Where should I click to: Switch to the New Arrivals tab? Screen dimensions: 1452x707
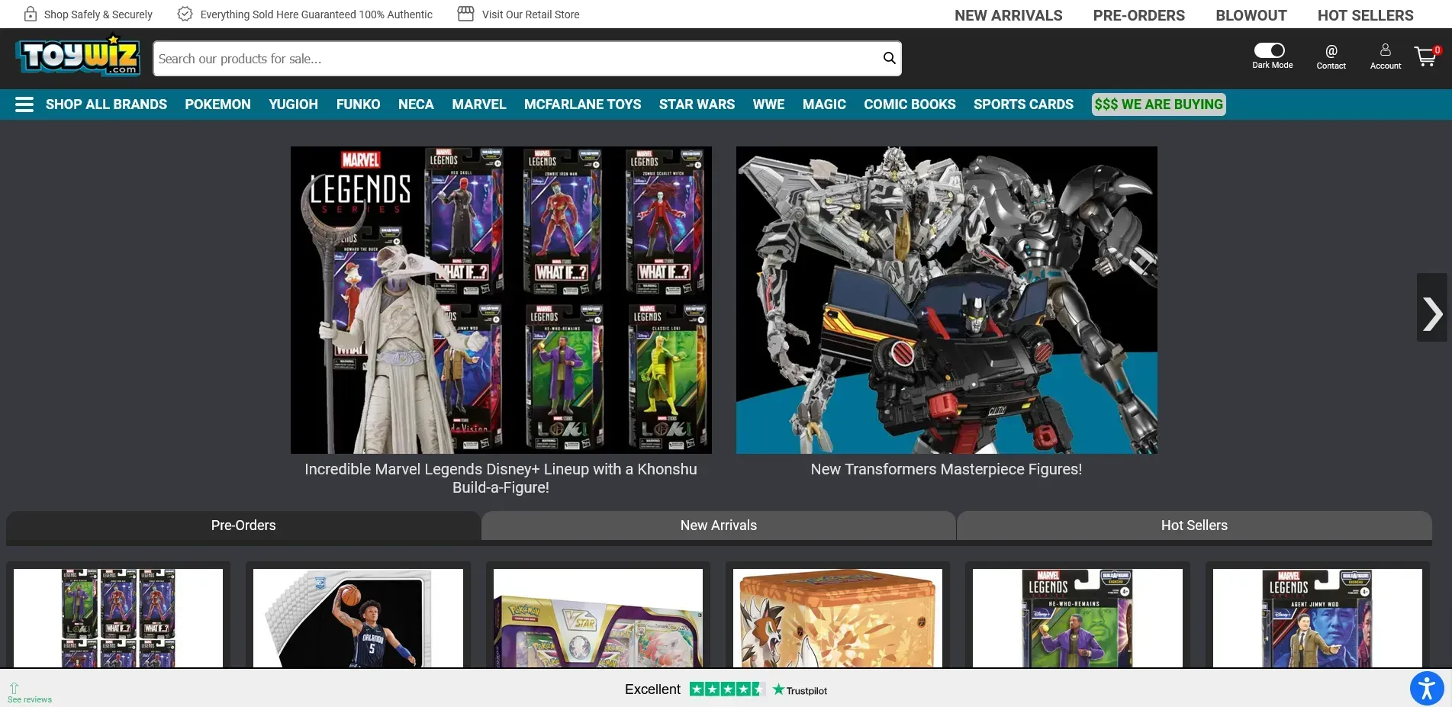pyautogui.click(x=718, y=525)
